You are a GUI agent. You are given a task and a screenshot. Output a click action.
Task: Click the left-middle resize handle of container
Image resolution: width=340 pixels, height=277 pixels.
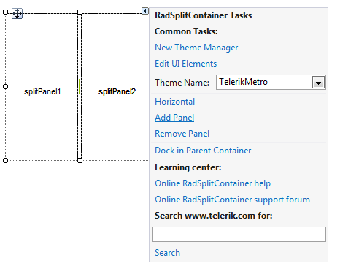pyautogui.click(x=5, y=86)
